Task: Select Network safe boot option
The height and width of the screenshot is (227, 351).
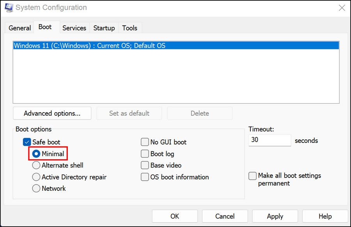Action: [36, 188]
